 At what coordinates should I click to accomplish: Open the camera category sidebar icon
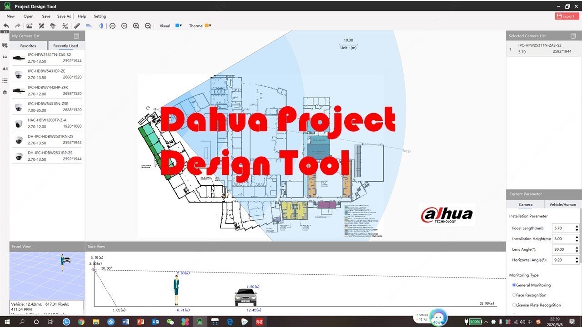[5, 45]
